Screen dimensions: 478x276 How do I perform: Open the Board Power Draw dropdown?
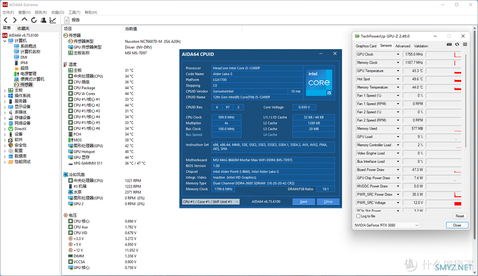point(398,170)
